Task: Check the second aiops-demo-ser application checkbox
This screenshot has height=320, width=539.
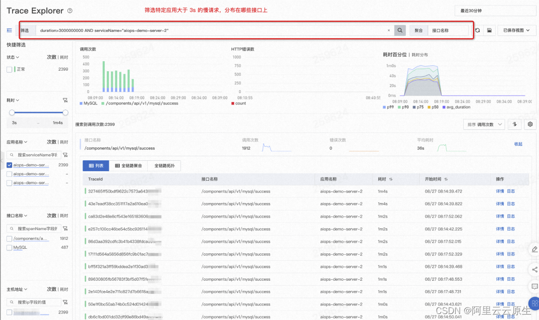Action: [9, 174]
